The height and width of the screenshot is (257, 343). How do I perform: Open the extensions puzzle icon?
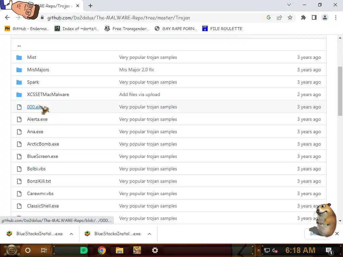[303, 17]
